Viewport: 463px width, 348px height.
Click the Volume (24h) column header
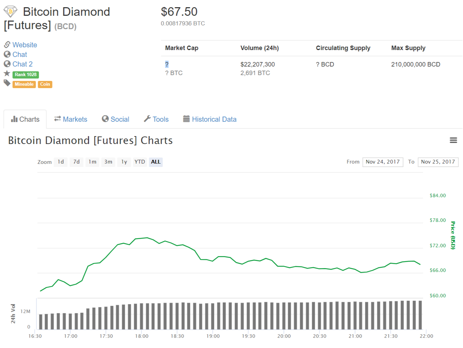tap(260, 48)
